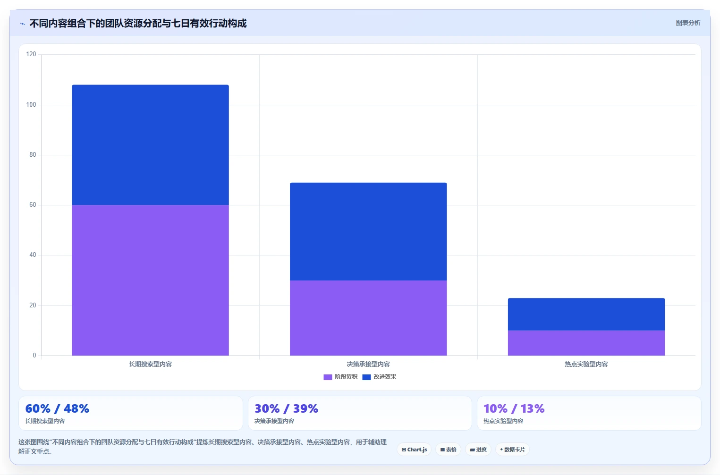Viewport: 720px width, 475px height.
Task: Click the 100 y-axis value
Action: point(31,105)
